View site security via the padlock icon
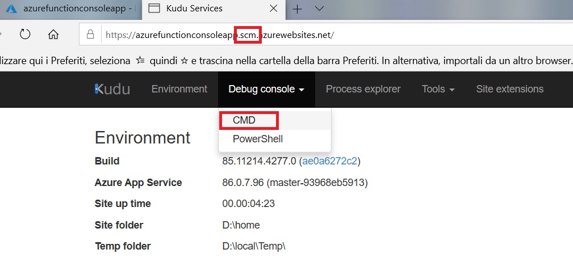 click(x=90, y=35)
